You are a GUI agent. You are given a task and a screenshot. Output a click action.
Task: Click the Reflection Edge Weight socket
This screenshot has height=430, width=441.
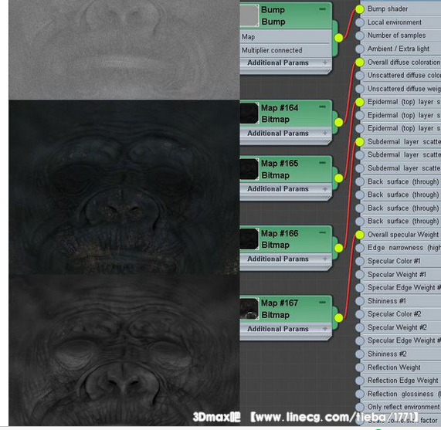coord(360,381)
